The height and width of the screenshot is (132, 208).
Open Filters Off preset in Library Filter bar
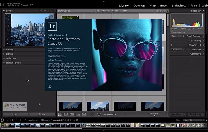tap(159, 11)
